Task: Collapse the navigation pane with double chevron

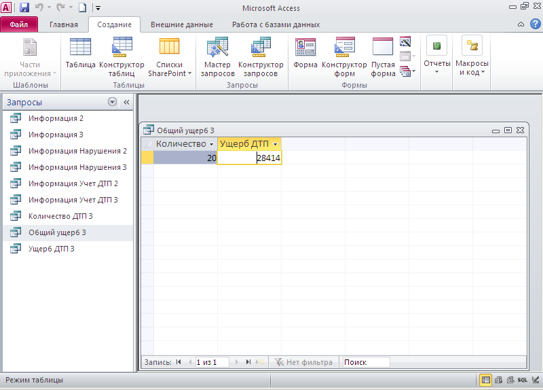Action: point(126,102)
